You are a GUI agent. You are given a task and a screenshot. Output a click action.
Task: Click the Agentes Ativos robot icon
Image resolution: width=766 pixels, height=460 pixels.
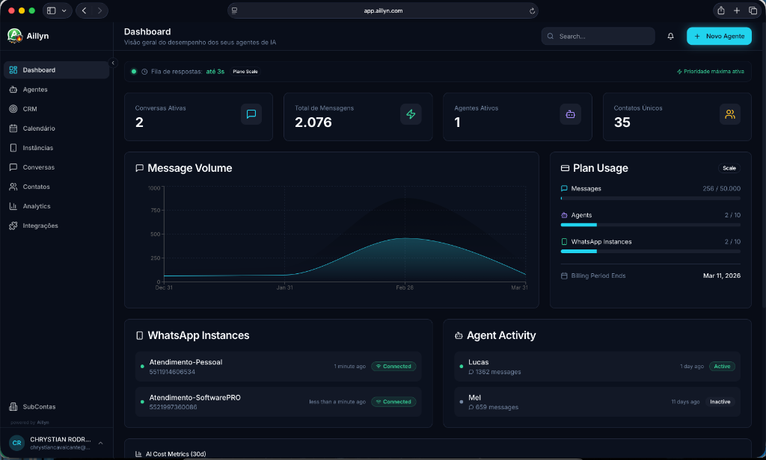coord(570,114)
